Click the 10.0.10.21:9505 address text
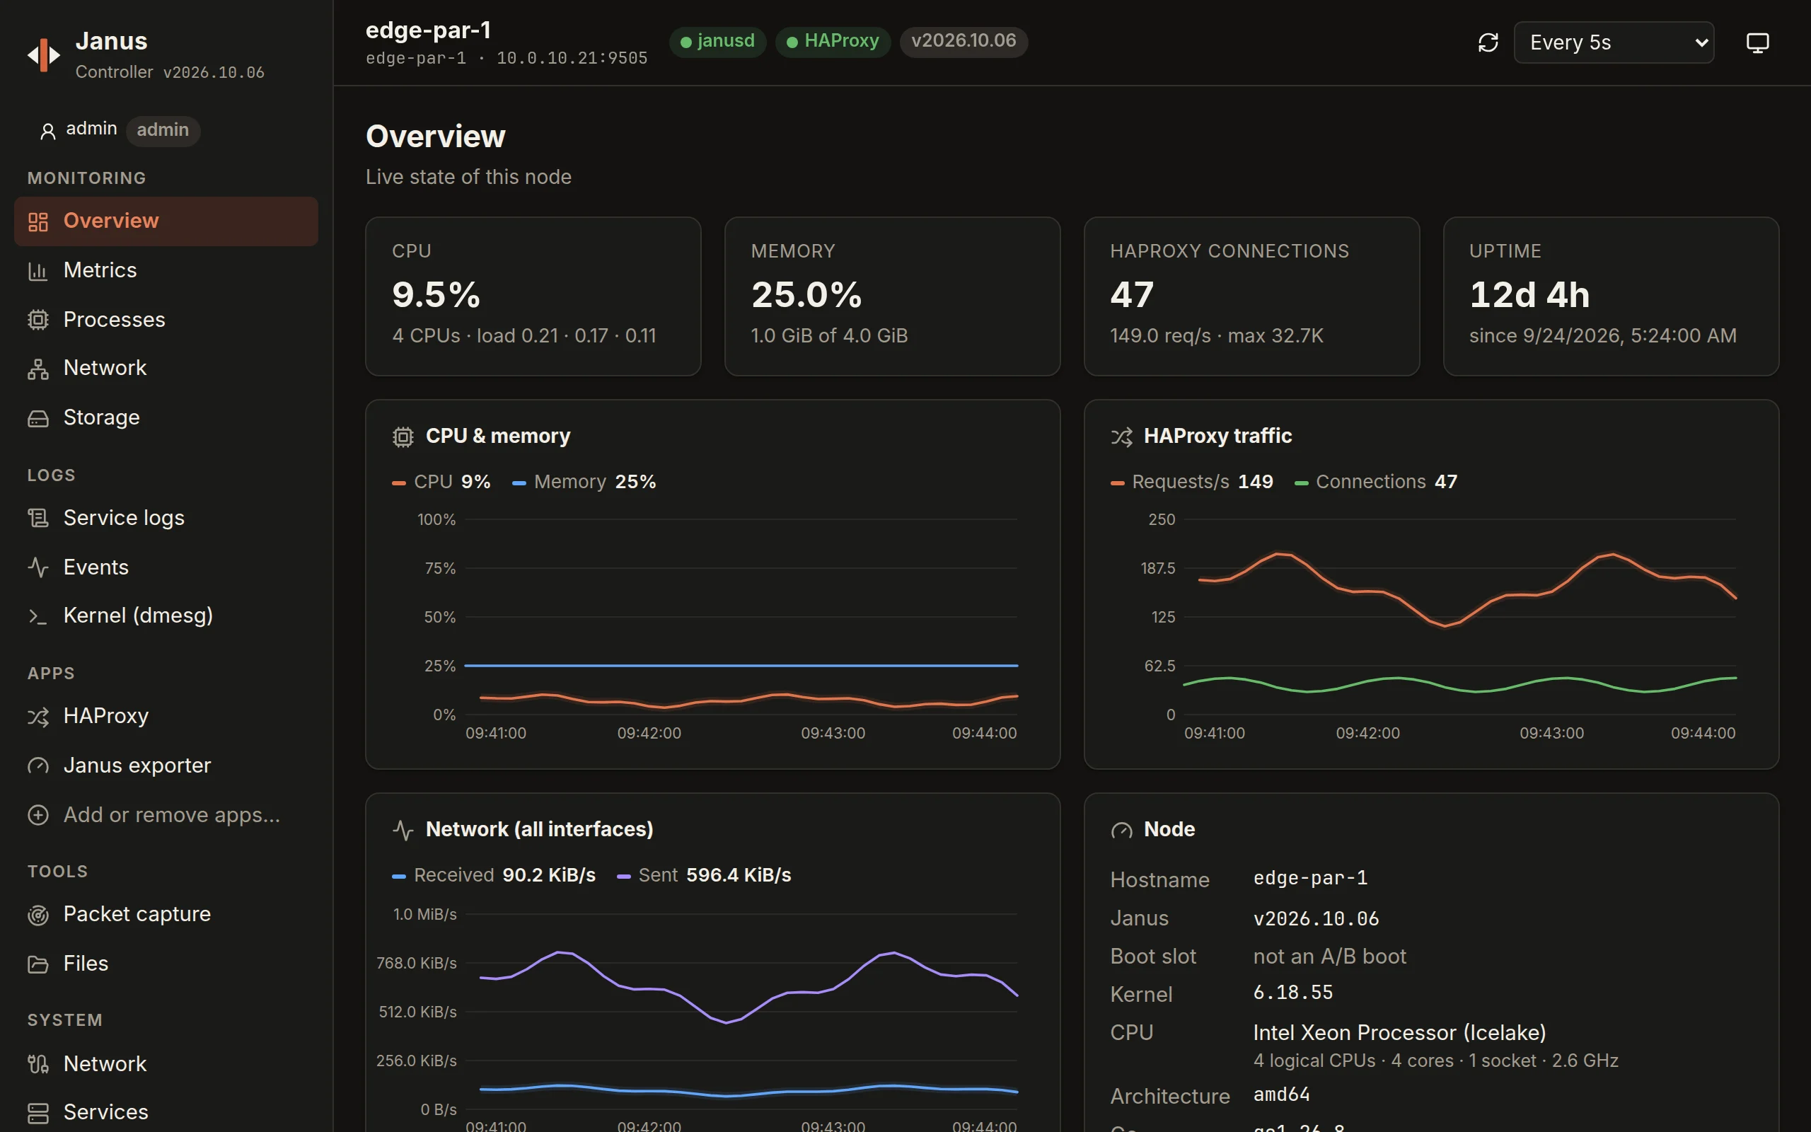This screenshot has width=1811, height=1132. pos(572,59)
